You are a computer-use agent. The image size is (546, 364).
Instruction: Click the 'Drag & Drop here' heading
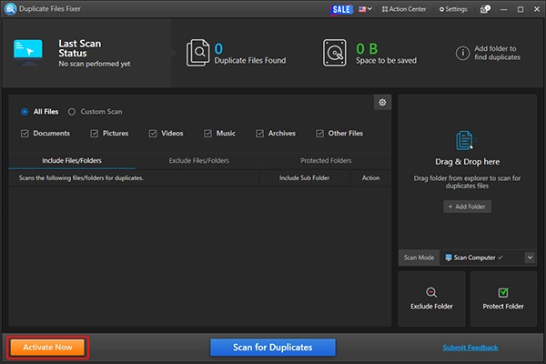pos(467,162)
